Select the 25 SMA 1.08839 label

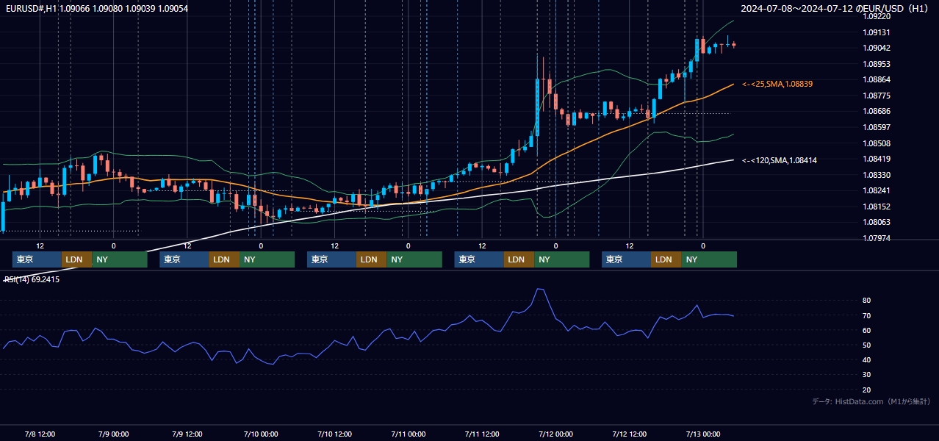pos(777,85)
